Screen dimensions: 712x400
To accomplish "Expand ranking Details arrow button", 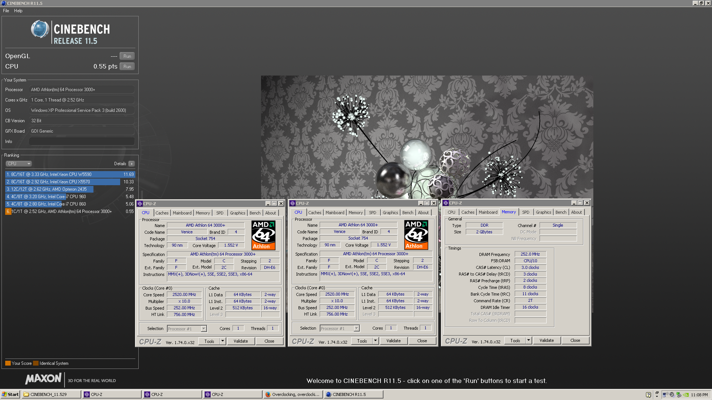I will tap(131, 164).
